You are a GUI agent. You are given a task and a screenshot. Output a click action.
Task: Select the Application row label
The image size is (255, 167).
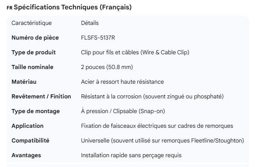pos(28,126)
